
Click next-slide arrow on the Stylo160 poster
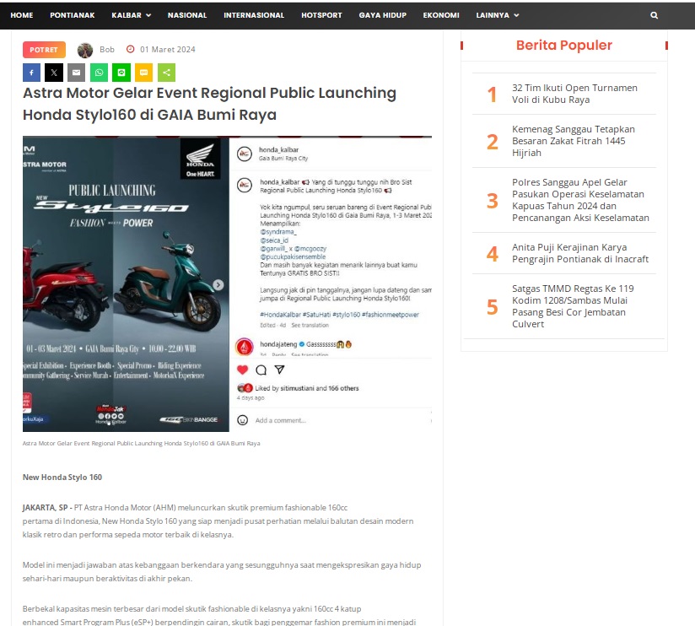coord(218,284)
